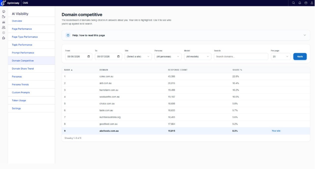Open the edit page icon in left rail

click(4, 17)
